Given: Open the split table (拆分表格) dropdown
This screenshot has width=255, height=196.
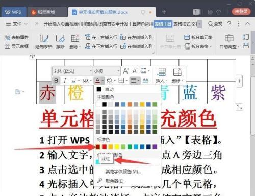Looking at the screenshot, I should tap(198, 46).
